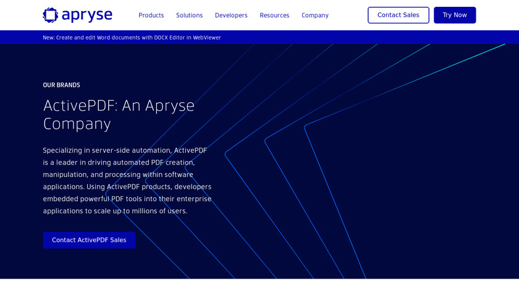Open the Company menu
519x291 pixels.
314,15
